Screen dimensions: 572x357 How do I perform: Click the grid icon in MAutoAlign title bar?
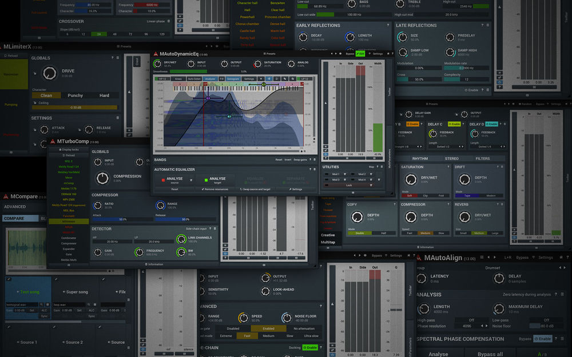coord(482,257)
